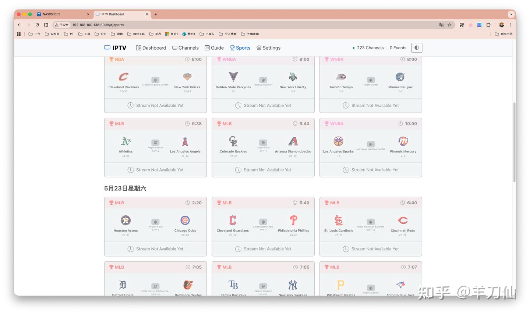Switch to the Channels page
Viewport: 530px width, 314px height.
pos(185,48)
